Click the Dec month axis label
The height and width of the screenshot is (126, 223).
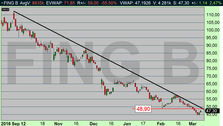click(94, 124)
